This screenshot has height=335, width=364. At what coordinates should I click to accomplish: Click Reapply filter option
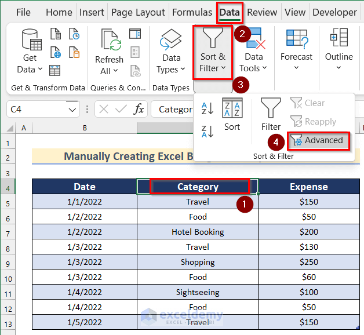pos(313,122)
